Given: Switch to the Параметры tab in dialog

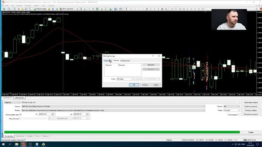Looking at the screenshot, I should click(108, 61).
